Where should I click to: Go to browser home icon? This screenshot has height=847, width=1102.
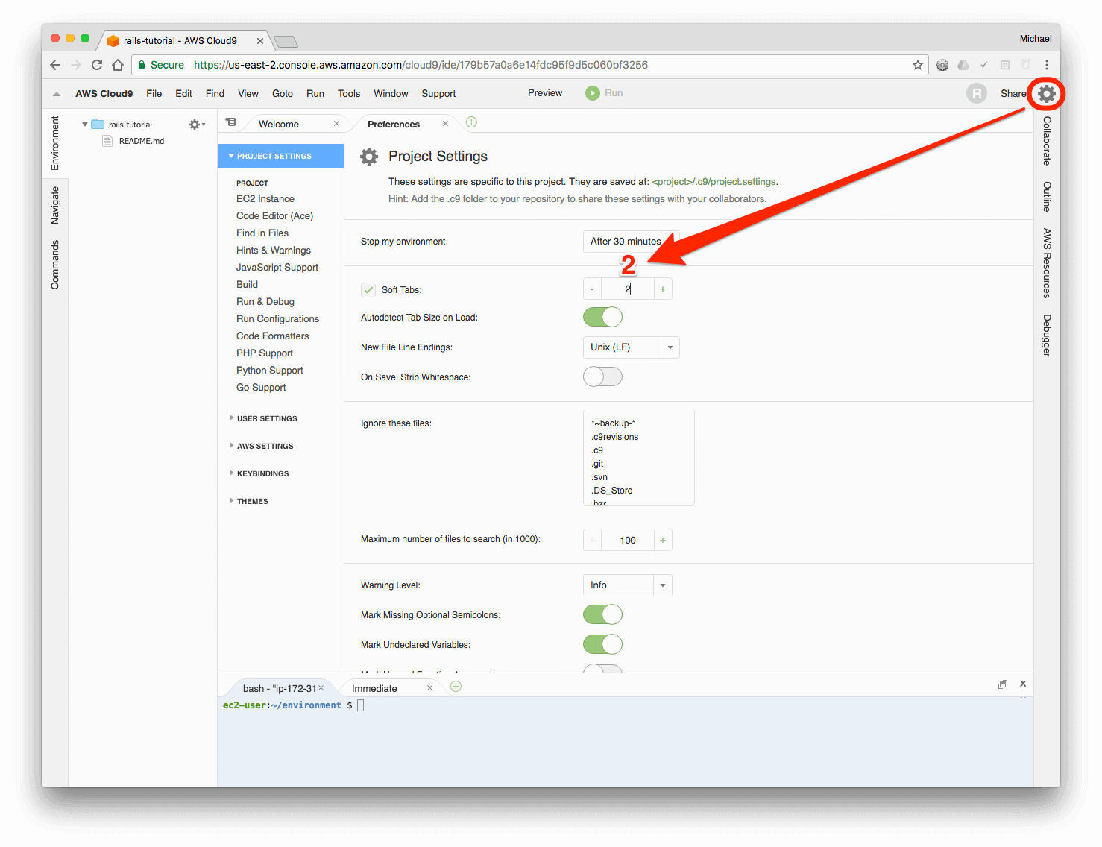point(118,65)
